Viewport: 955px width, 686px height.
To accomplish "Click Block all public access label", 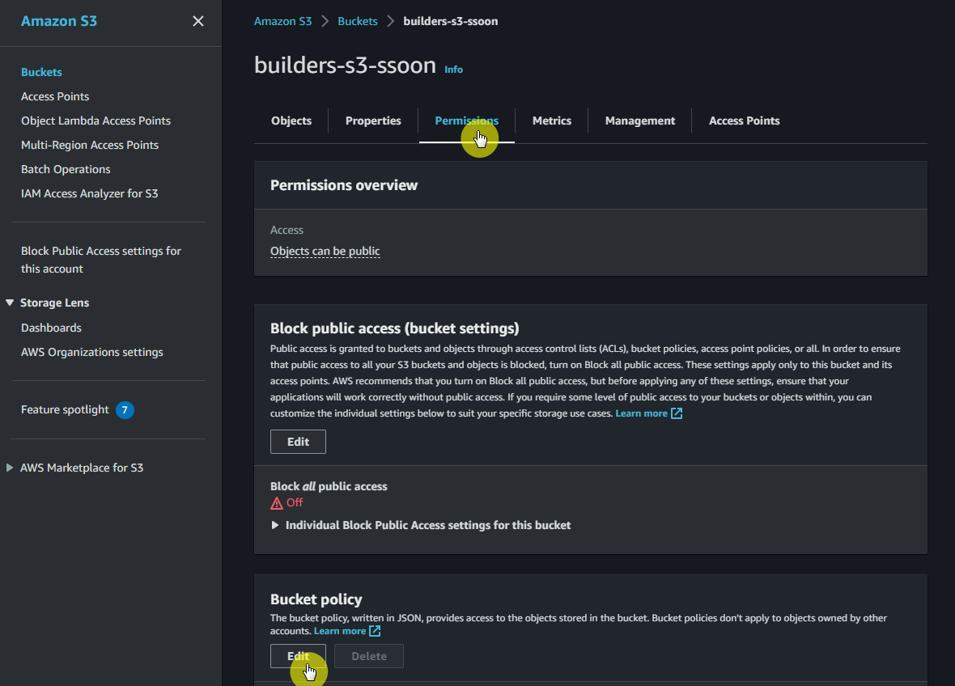I will [329, 486].
